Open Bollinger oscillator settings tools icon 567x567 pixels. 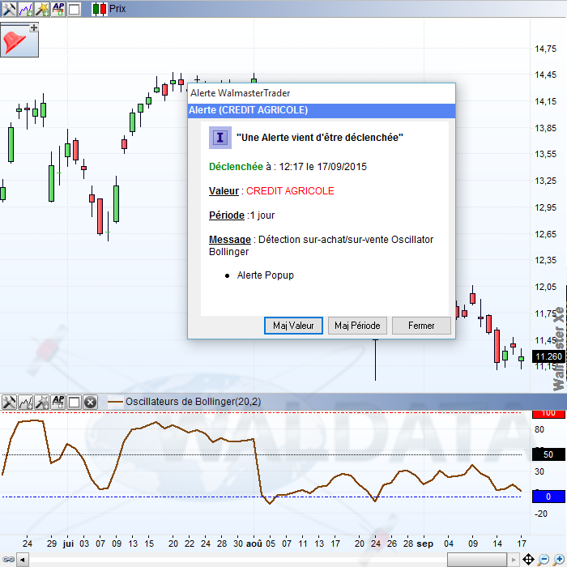pyautogui.click(x=9, y=402)
